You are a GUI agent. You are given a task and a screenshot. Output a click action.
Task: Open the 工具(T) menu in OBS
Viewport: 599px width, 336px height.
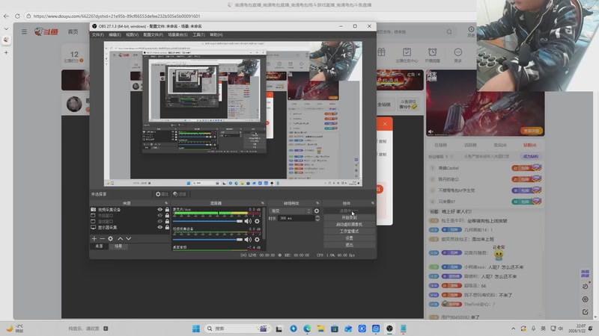[198, 34]
